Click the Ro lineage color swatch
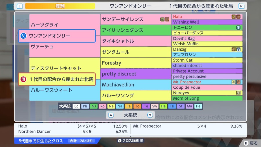 click(x=102, y=106)
